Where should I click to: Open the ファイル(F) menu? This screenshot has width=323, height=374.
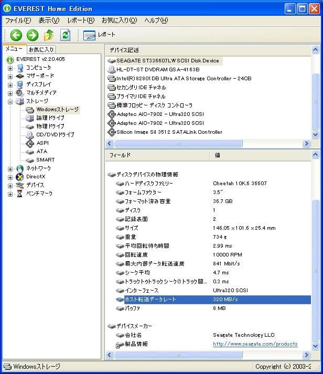click(18, 20)
